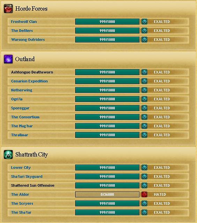This screenshot has width=197, height=223.
Task: Click the purple Outland category icon
Action: (8, 59)
